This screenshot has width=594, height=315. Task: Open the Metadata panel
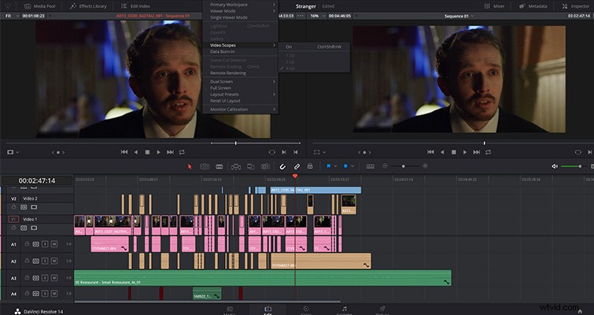point(533,6)
